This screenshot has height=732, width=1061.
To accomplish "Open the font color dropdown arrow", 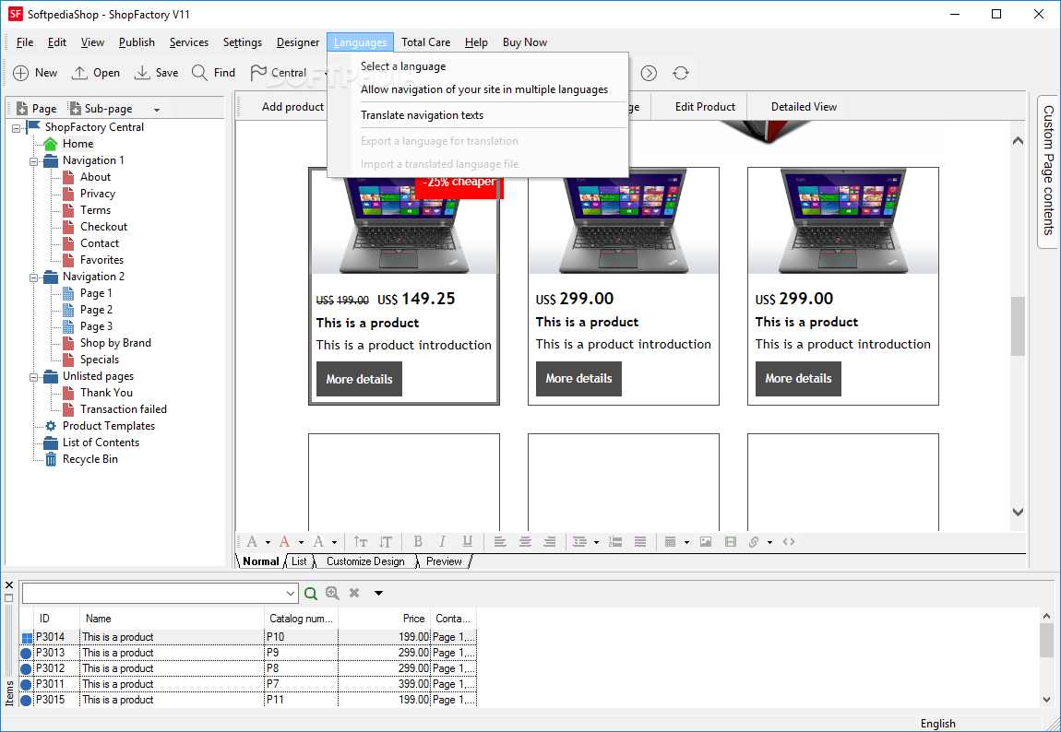I will (x=301, y=543).
